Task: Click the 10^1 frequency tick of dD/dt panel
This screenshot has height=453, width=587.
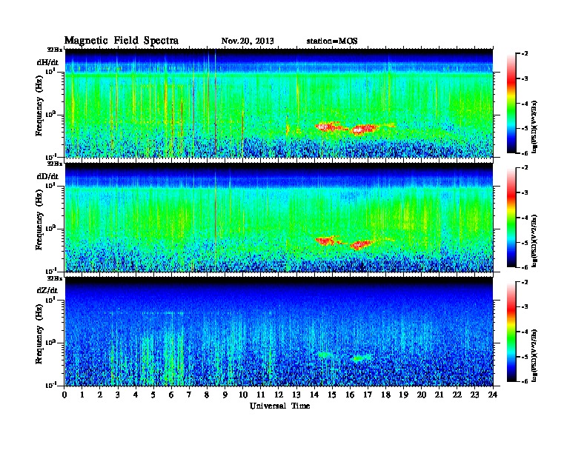Action: pyautogui.click(x=51, y=185)
